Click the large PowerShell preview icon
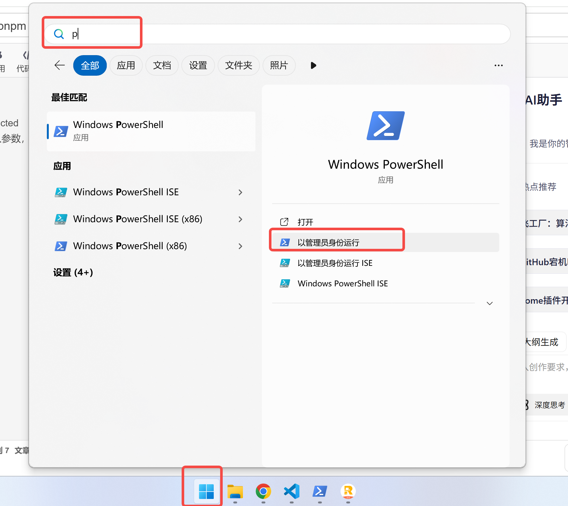The width and height of the screenshot is (568, 506). [386, 126]
